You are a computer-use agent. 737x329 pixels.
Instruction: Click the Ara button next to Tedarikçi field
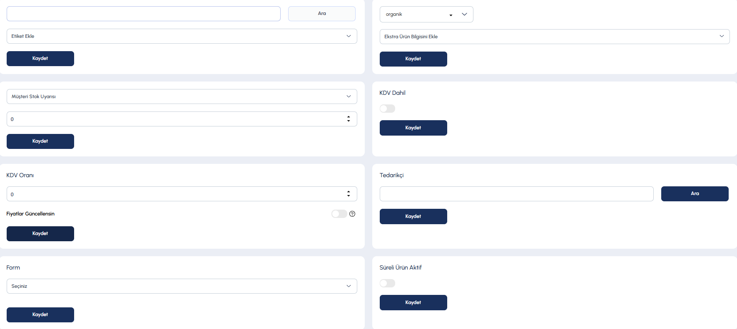(x=695, y=194)
